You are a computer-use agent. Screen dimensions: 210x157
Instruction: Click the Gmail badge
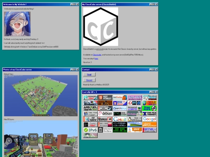tap(120, 119)
